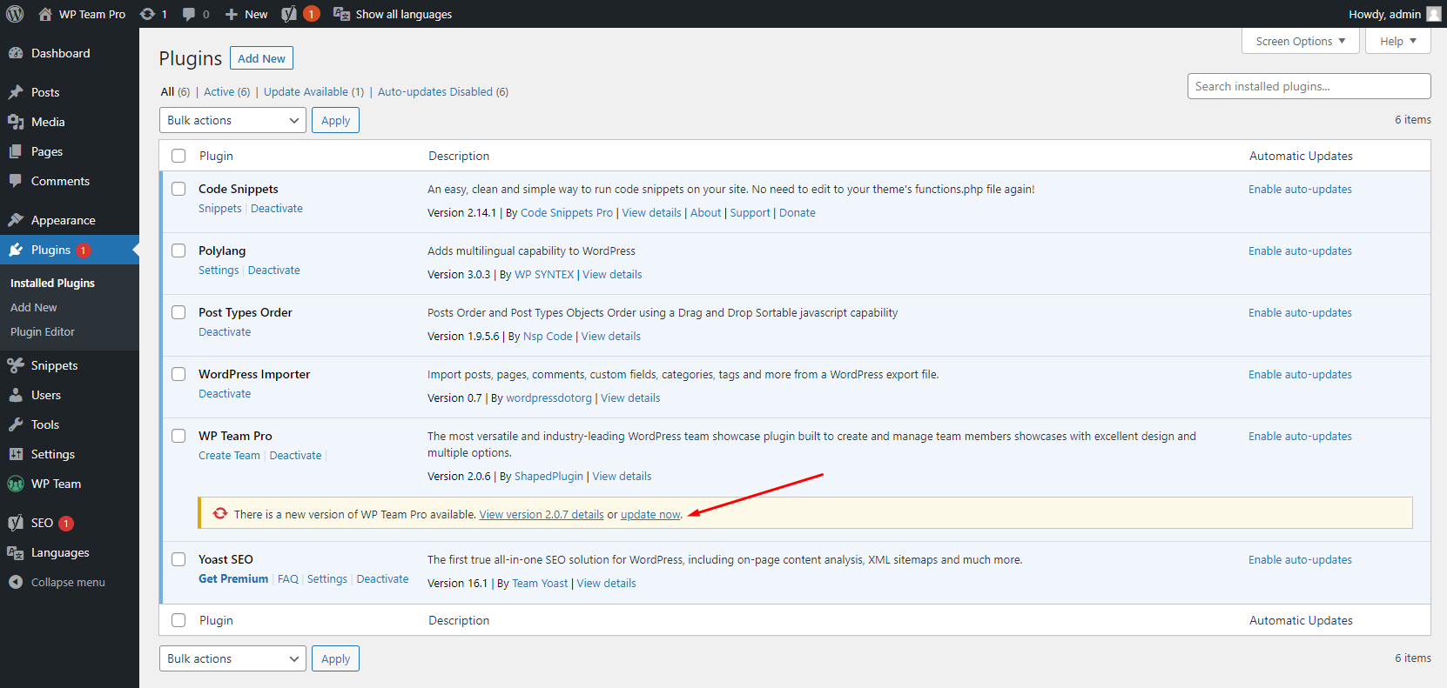Focus the Search installed plugins field
1447x688 pixels.
pos(1309,86)
